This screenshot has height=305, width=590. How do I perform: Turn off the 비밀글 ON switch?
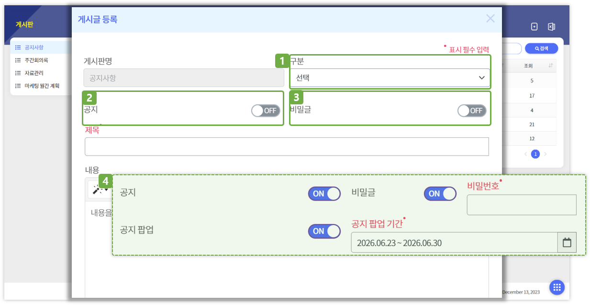pos(440,193)
